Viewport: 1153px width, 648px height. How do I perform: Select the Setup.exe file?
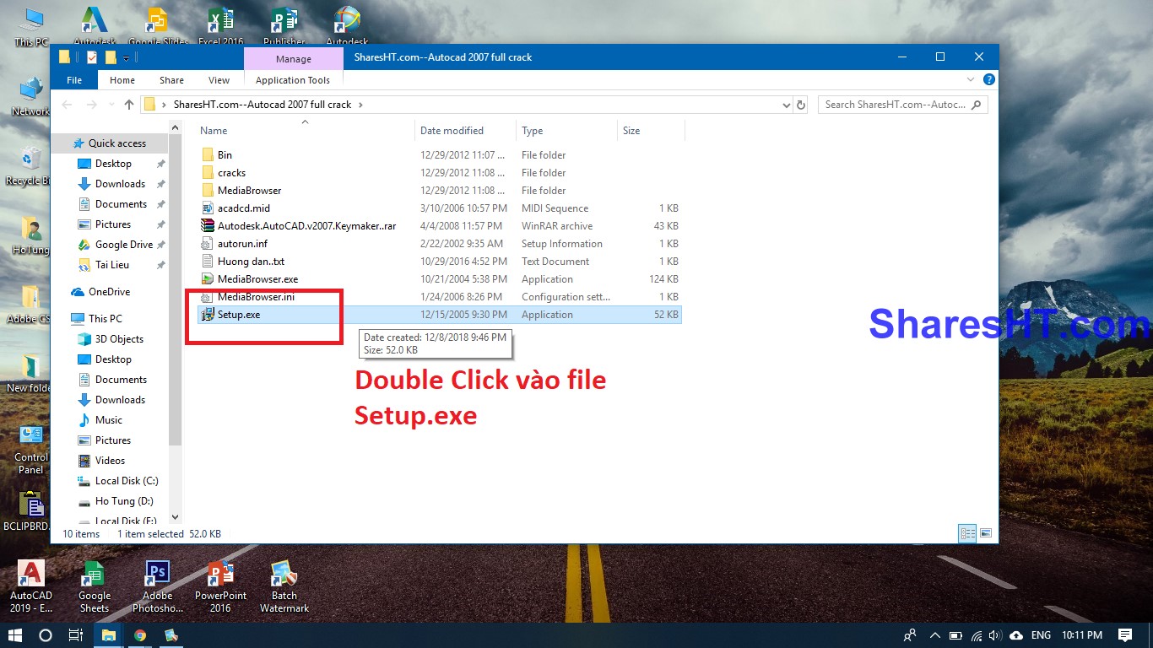pos(439,315)
